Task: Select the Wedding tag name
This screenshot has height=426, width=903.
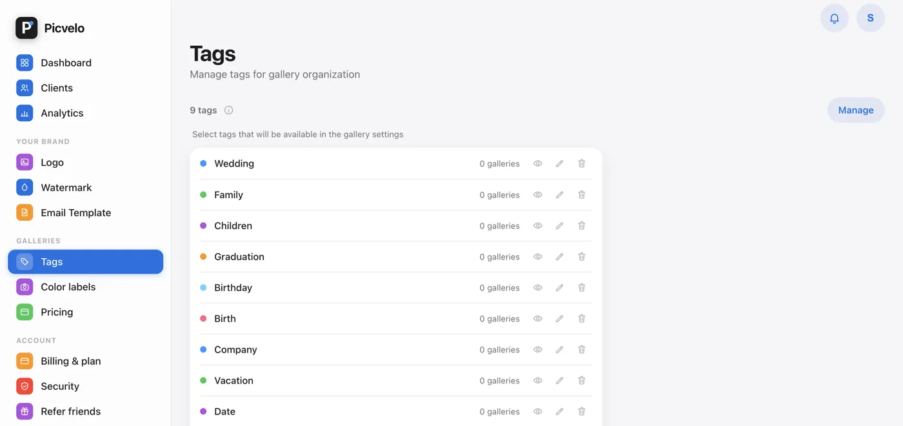Action: point(234,164)
